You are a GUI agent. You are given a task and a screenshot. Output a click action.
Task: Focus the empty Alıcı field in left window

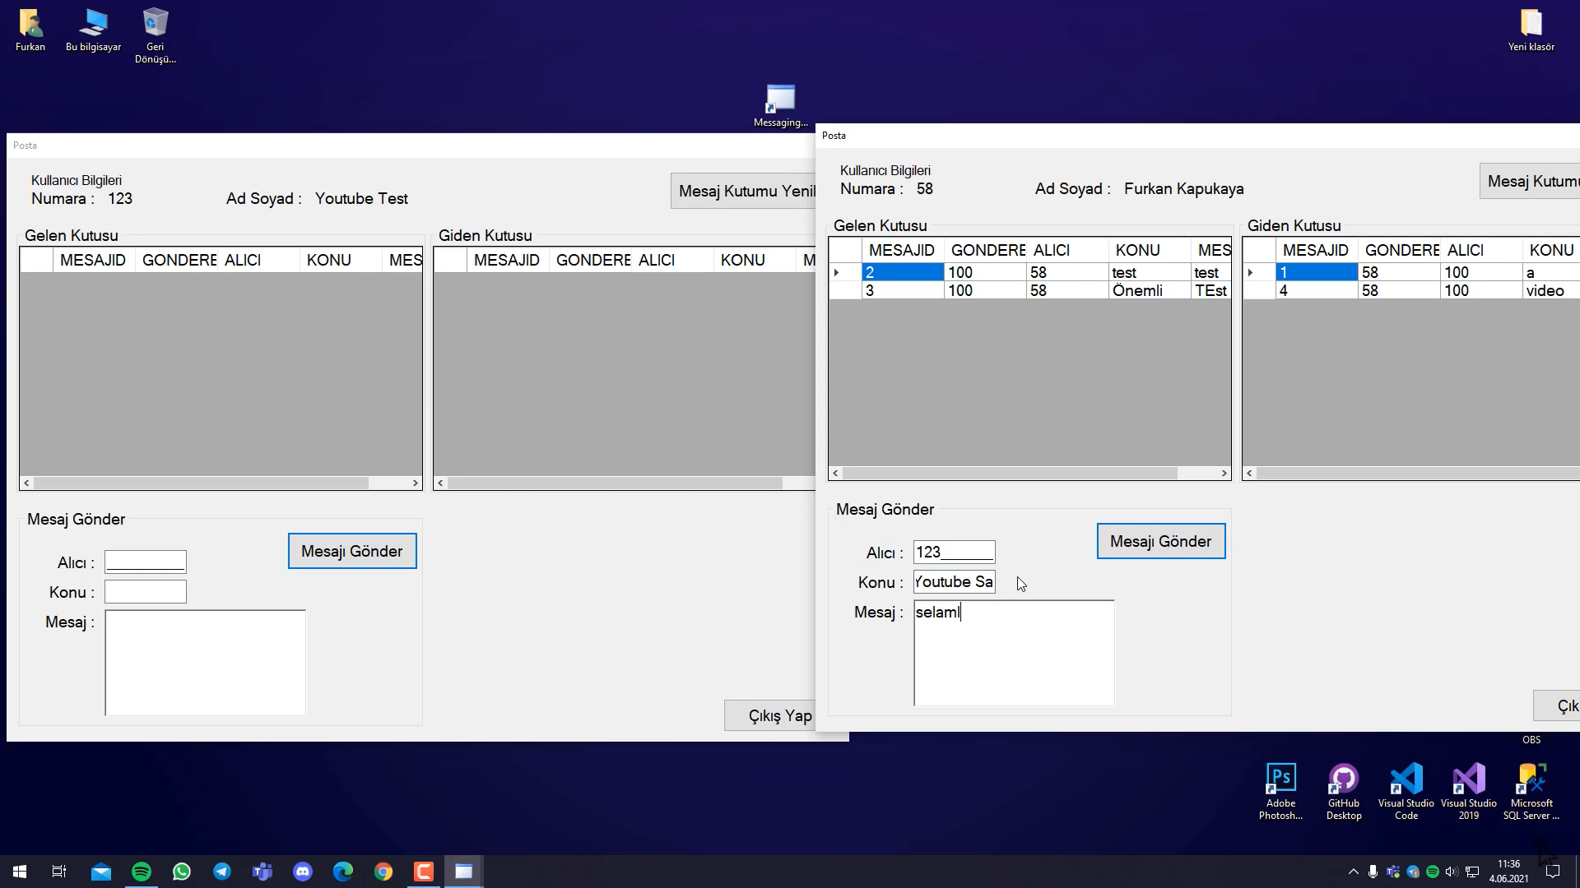[146, 562]
